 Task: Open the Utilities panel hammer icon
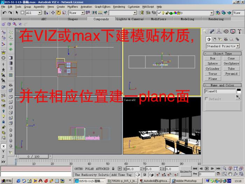pyautogui.click(x=239, y=32)
